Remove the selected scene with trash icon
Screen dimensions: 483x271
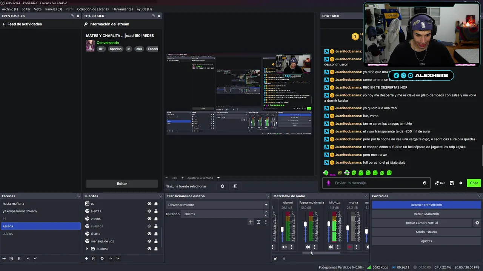pyautogui.click(x=11, y=259)
